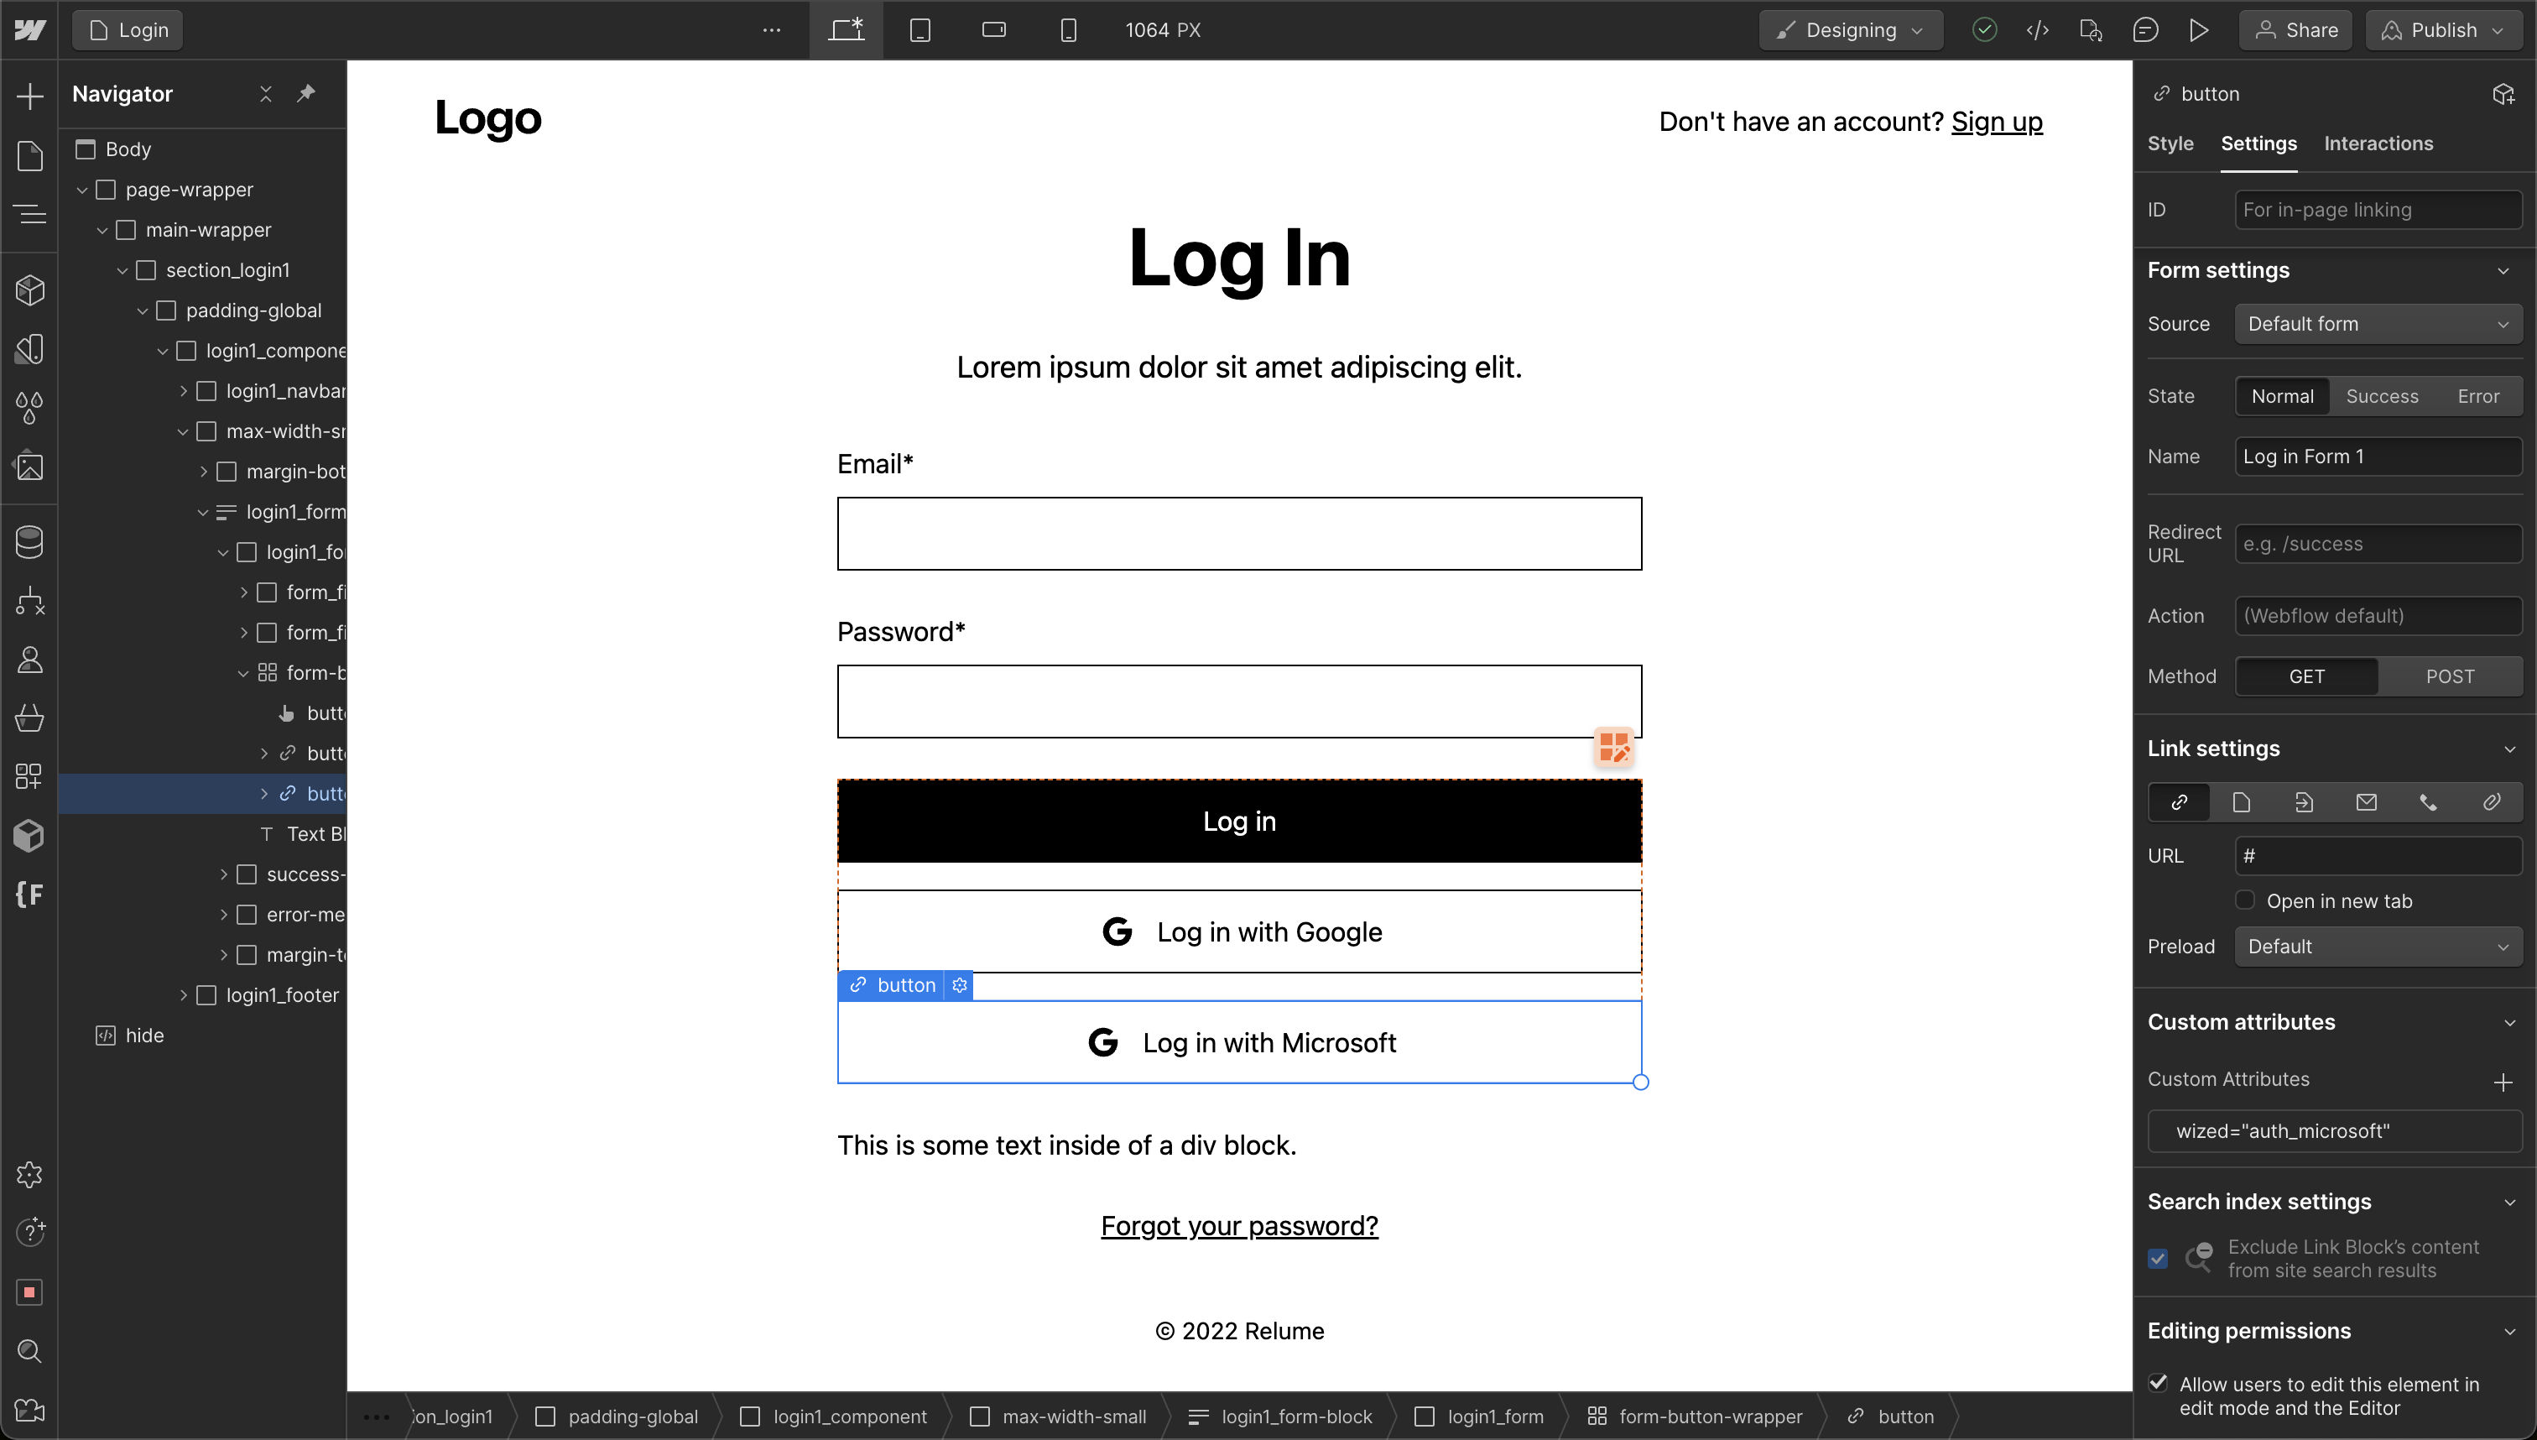Expand login1_footer in Navigator tree
This screenshot has height=1440, width=2537.
coord(184,995)
